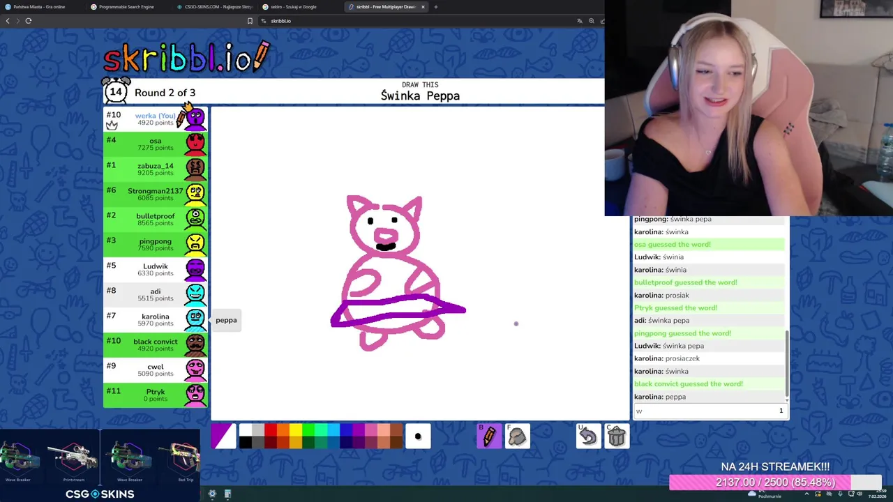Switch to sekiro Google search tab
The height and width of the screenshot is (502, 893).
pos(299,7)
